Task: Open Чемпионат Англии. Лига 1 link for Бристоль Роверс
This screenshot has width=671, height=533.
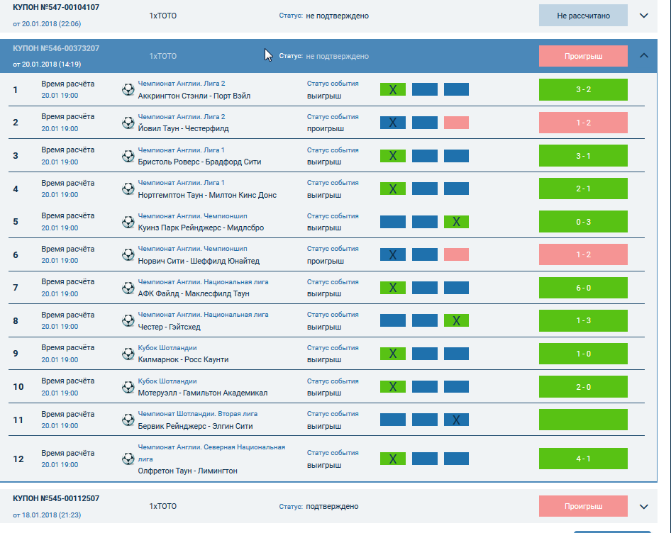Action: pos(181,150)
